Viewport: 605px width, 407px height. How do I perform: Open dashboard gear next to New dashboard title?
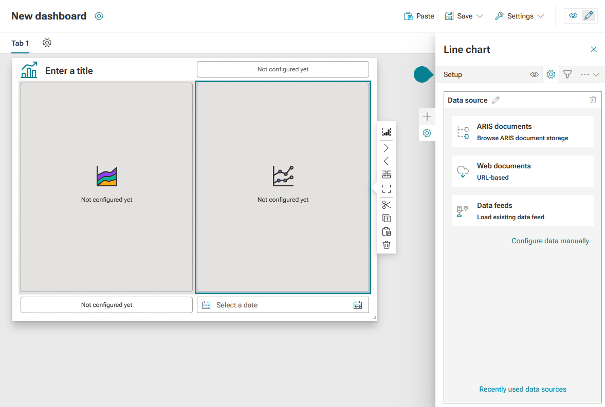click(x=99, y=16)
